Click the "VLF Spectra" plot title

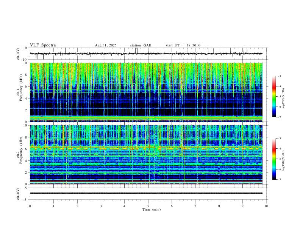[43, 45]
